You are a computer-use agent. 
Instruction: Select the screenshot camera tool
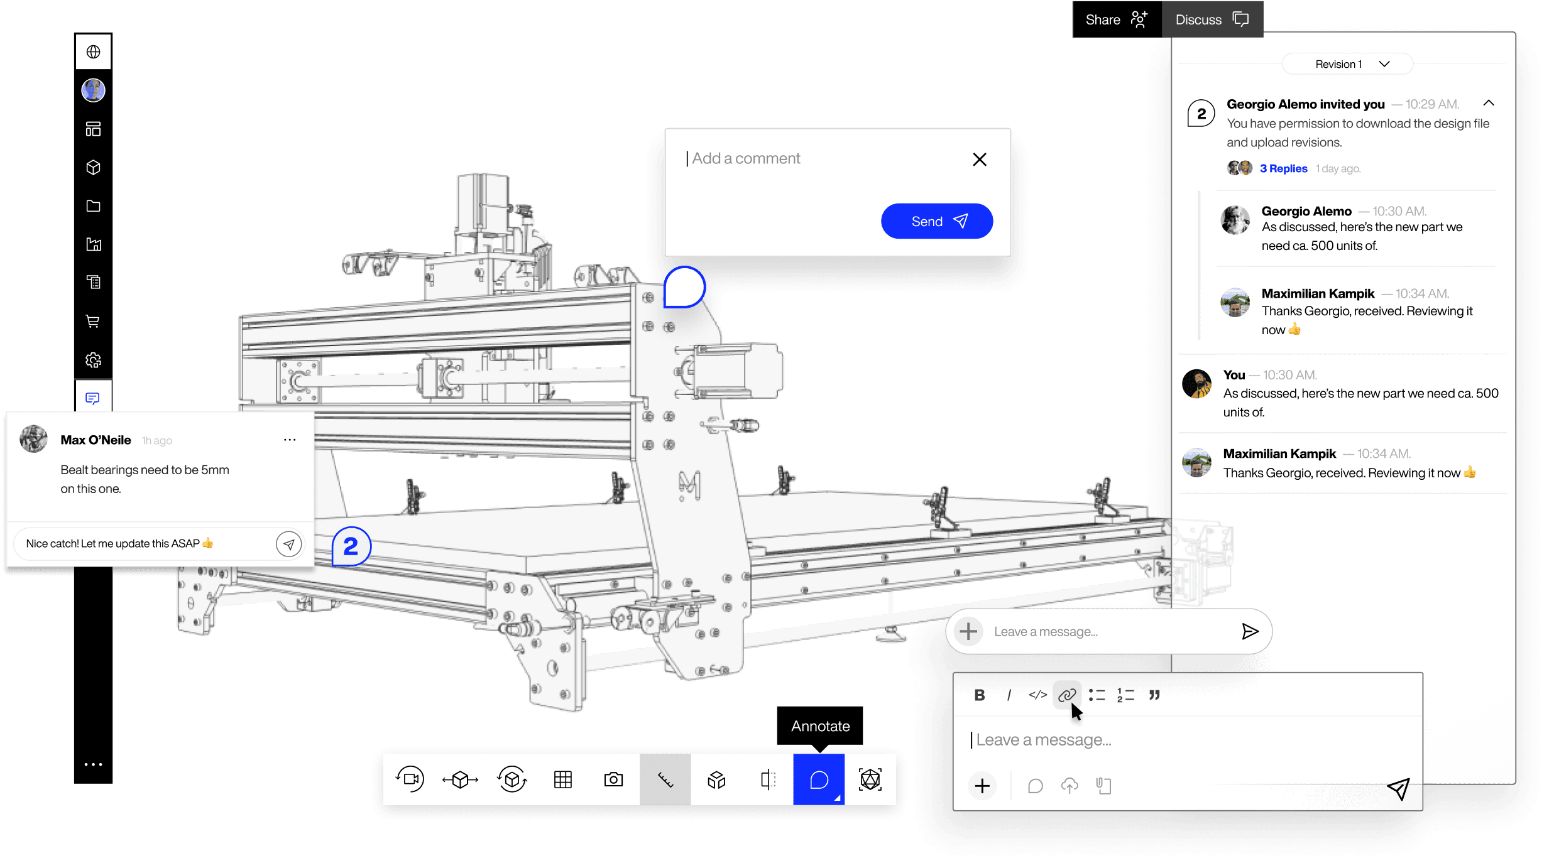[613, 779]
